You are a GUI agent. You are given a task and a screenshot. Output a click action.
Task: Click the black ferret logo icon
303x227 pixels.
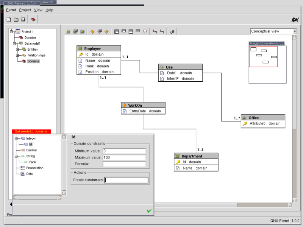(x=295, y=20)
